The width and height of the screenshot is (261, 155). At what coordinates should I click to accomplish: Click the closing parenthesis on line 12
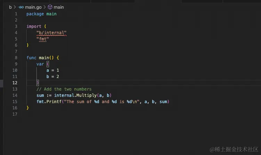click(x=38, y=83)
